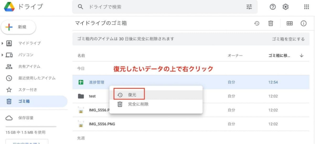Expand the パソコン tree
The width and height of the screenshot is (315, 144).
point(3,55)
